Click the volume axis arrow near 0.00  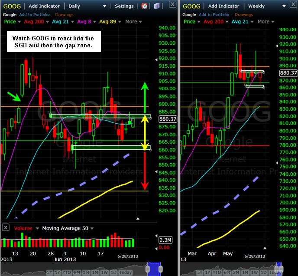[156, 249]
